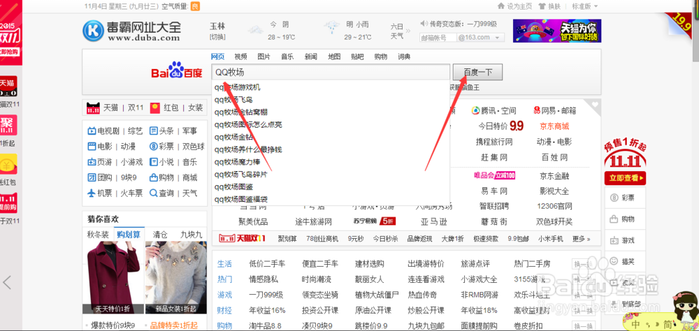Open the 购物 bag icon in categories
The height and width of the screenshot is (331, 699).
pos(154,177)
